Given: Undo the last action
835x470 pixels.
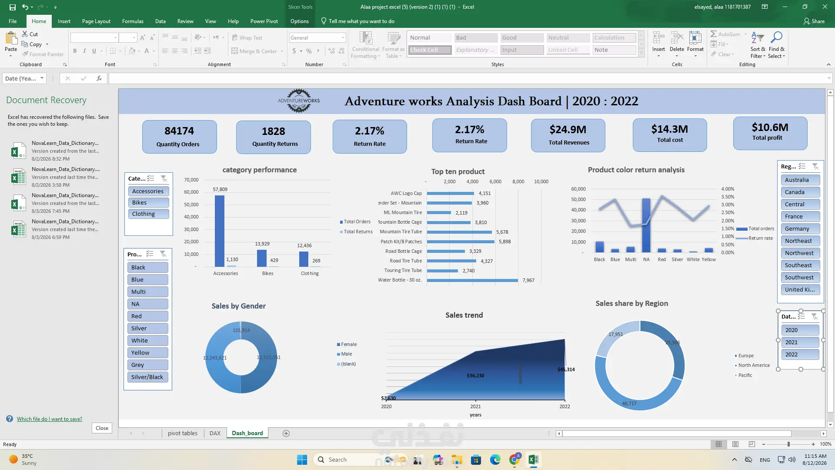Looking at the screenshot, I should pos(25,7).
